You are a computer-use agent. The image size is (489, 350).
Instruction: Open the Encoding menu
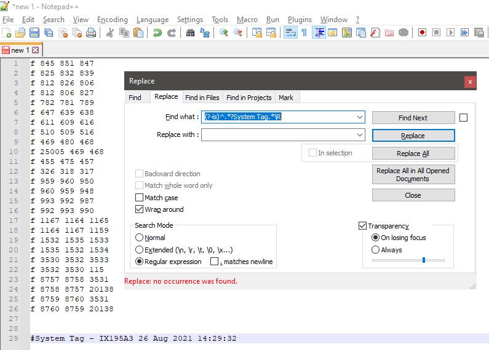[x=113, y=20]
